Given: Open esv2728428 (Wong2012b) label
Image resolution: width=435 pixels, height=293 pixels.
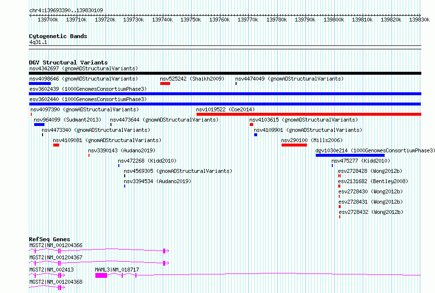Looking at the screenshot, I should (x=370, y=171).
